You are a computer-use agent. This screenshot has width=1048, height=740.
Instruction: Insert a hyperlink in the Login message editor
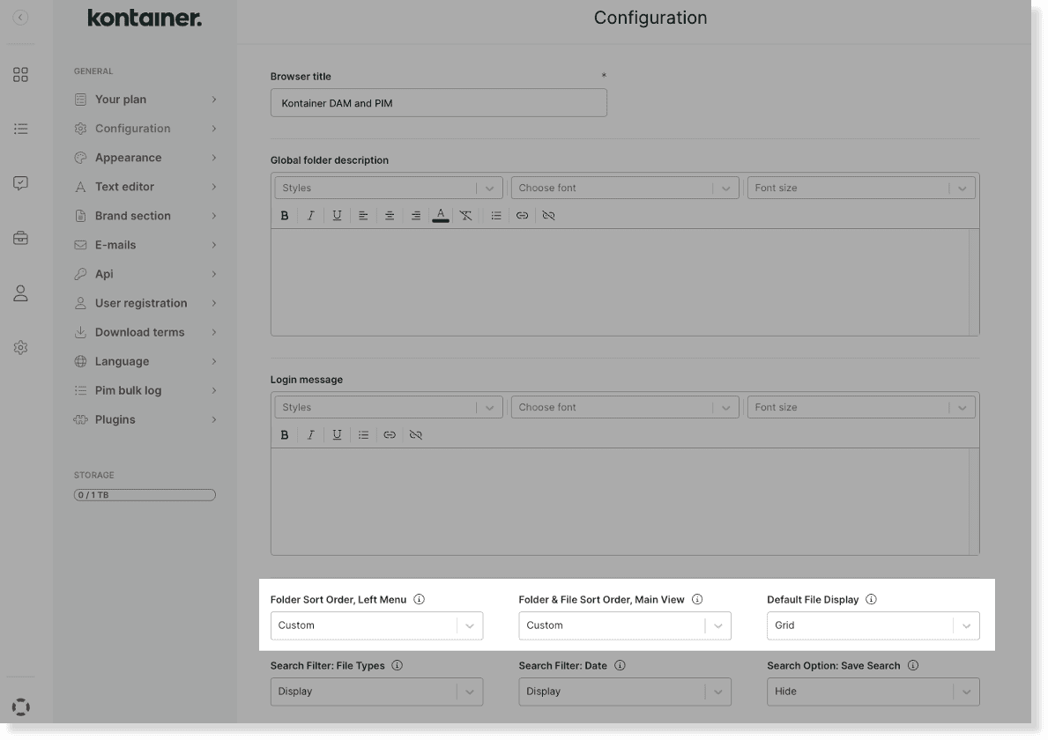[x=390, y=434]
